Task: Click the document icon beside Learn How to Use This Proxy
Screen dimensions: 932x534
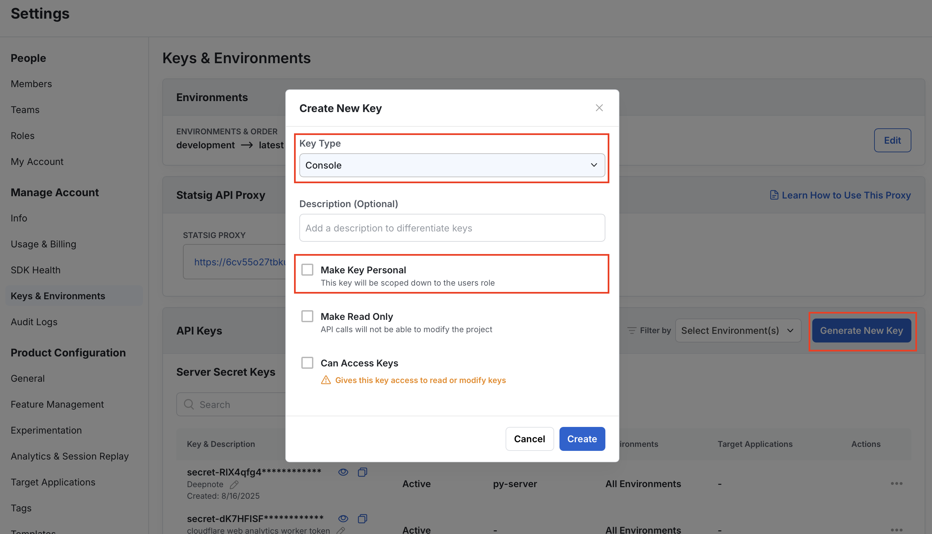Action: (774, 195)
